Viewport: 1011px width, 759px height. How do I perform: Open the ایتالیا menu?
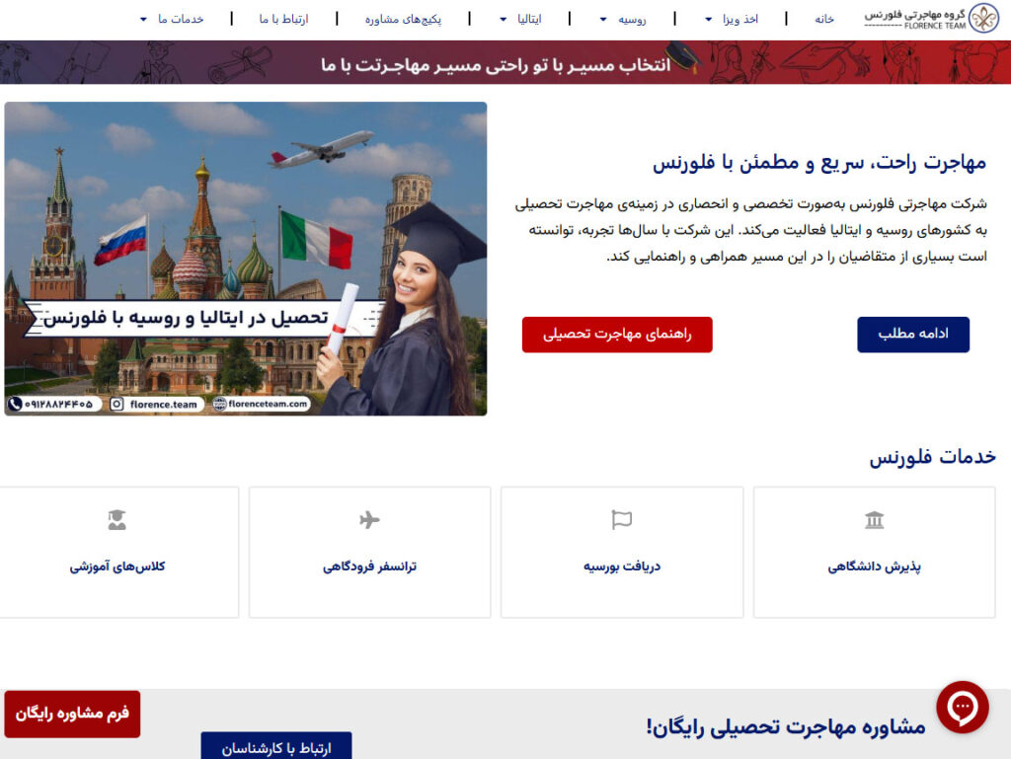point(529,20)
